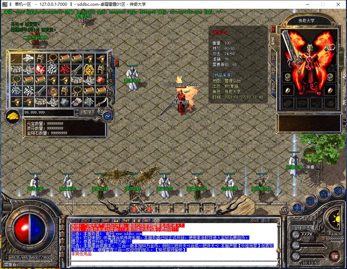Click the left ring equipment slot

[x=288, y=90]
